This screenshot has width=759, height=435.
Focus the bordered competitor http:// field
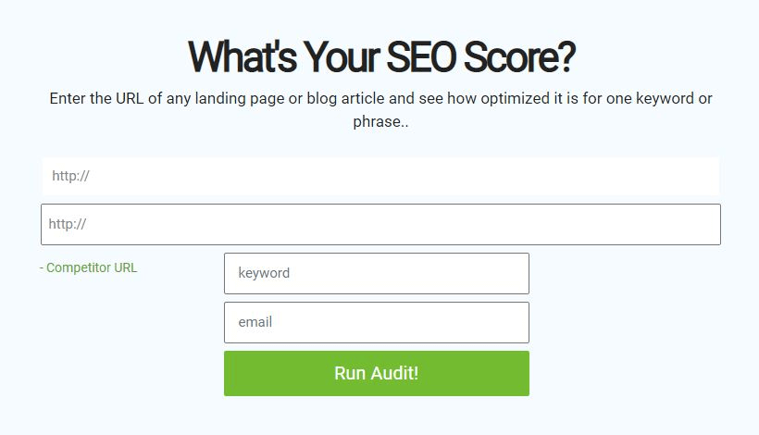[380, 224]
